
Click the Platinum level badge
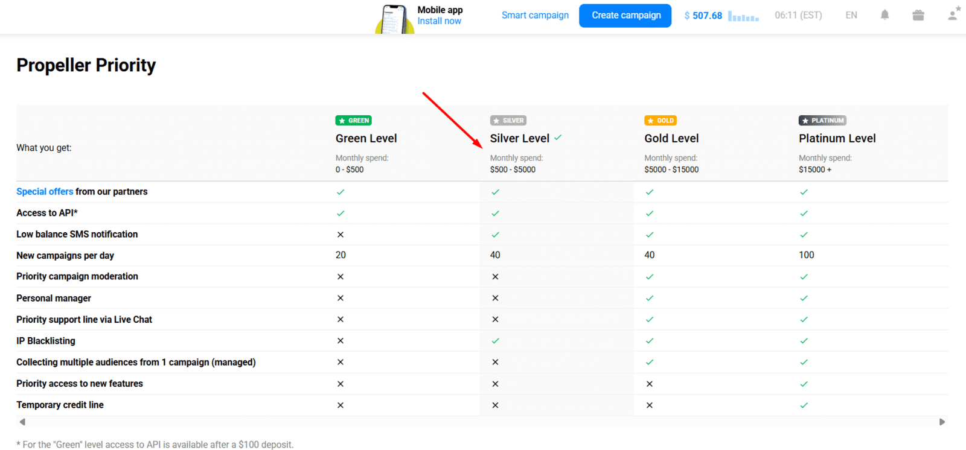(822, 121)
